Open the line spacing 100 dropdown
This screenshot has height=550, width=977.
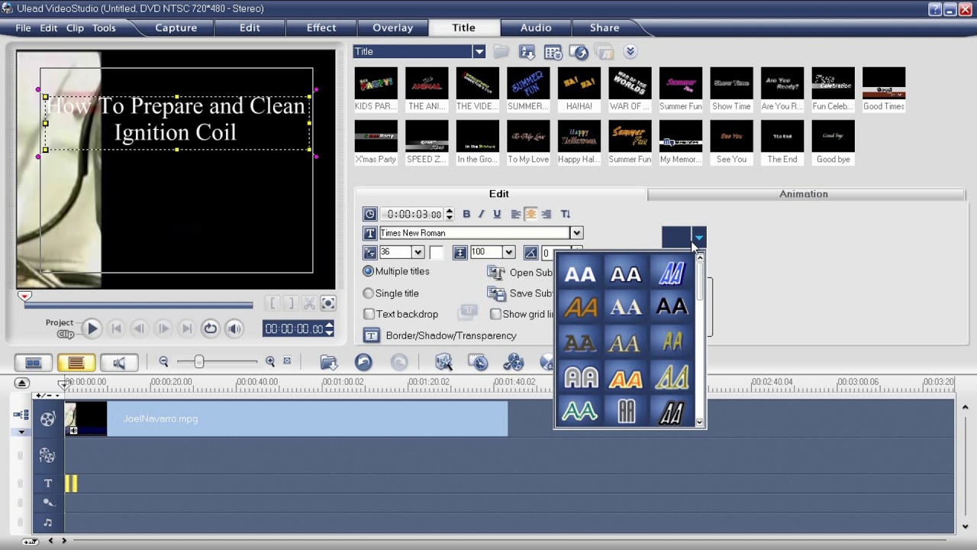coord(508,252)
